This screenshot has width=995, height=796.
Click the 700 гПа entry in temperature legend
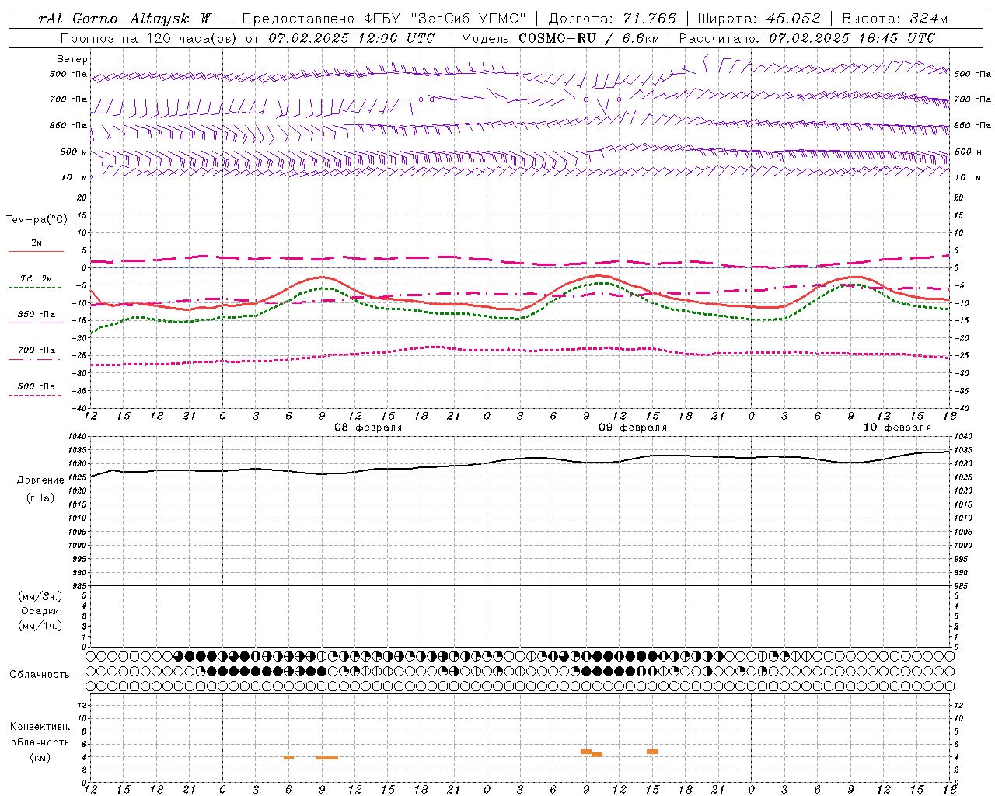coord(37,351)
